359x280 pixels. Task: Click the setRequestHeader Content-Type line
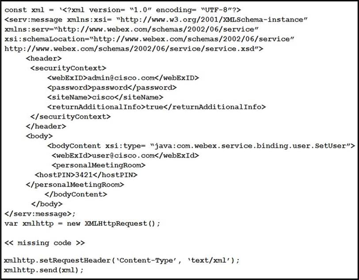pos(122,261)
